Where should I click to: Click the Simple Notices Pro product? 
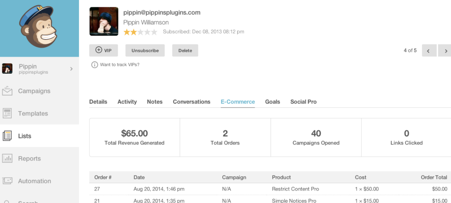click(294, 201)
